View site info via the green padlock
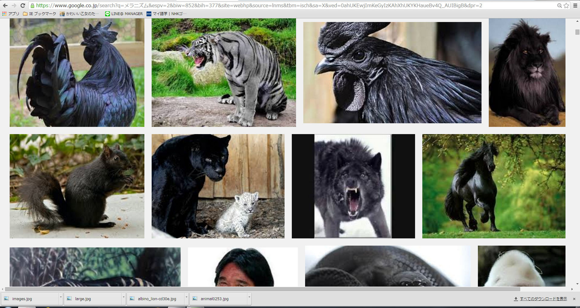The image size is (580, 308). (x=33, y=6)
